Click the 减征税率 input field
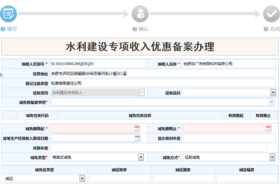 pyautogui.click(x=119, y=178)
